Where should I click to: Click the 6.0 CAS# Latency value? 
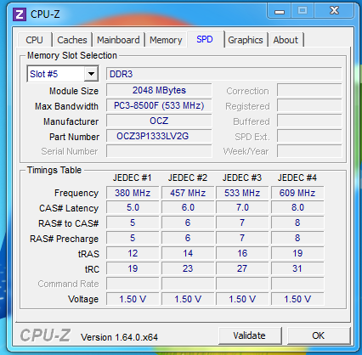188,207
